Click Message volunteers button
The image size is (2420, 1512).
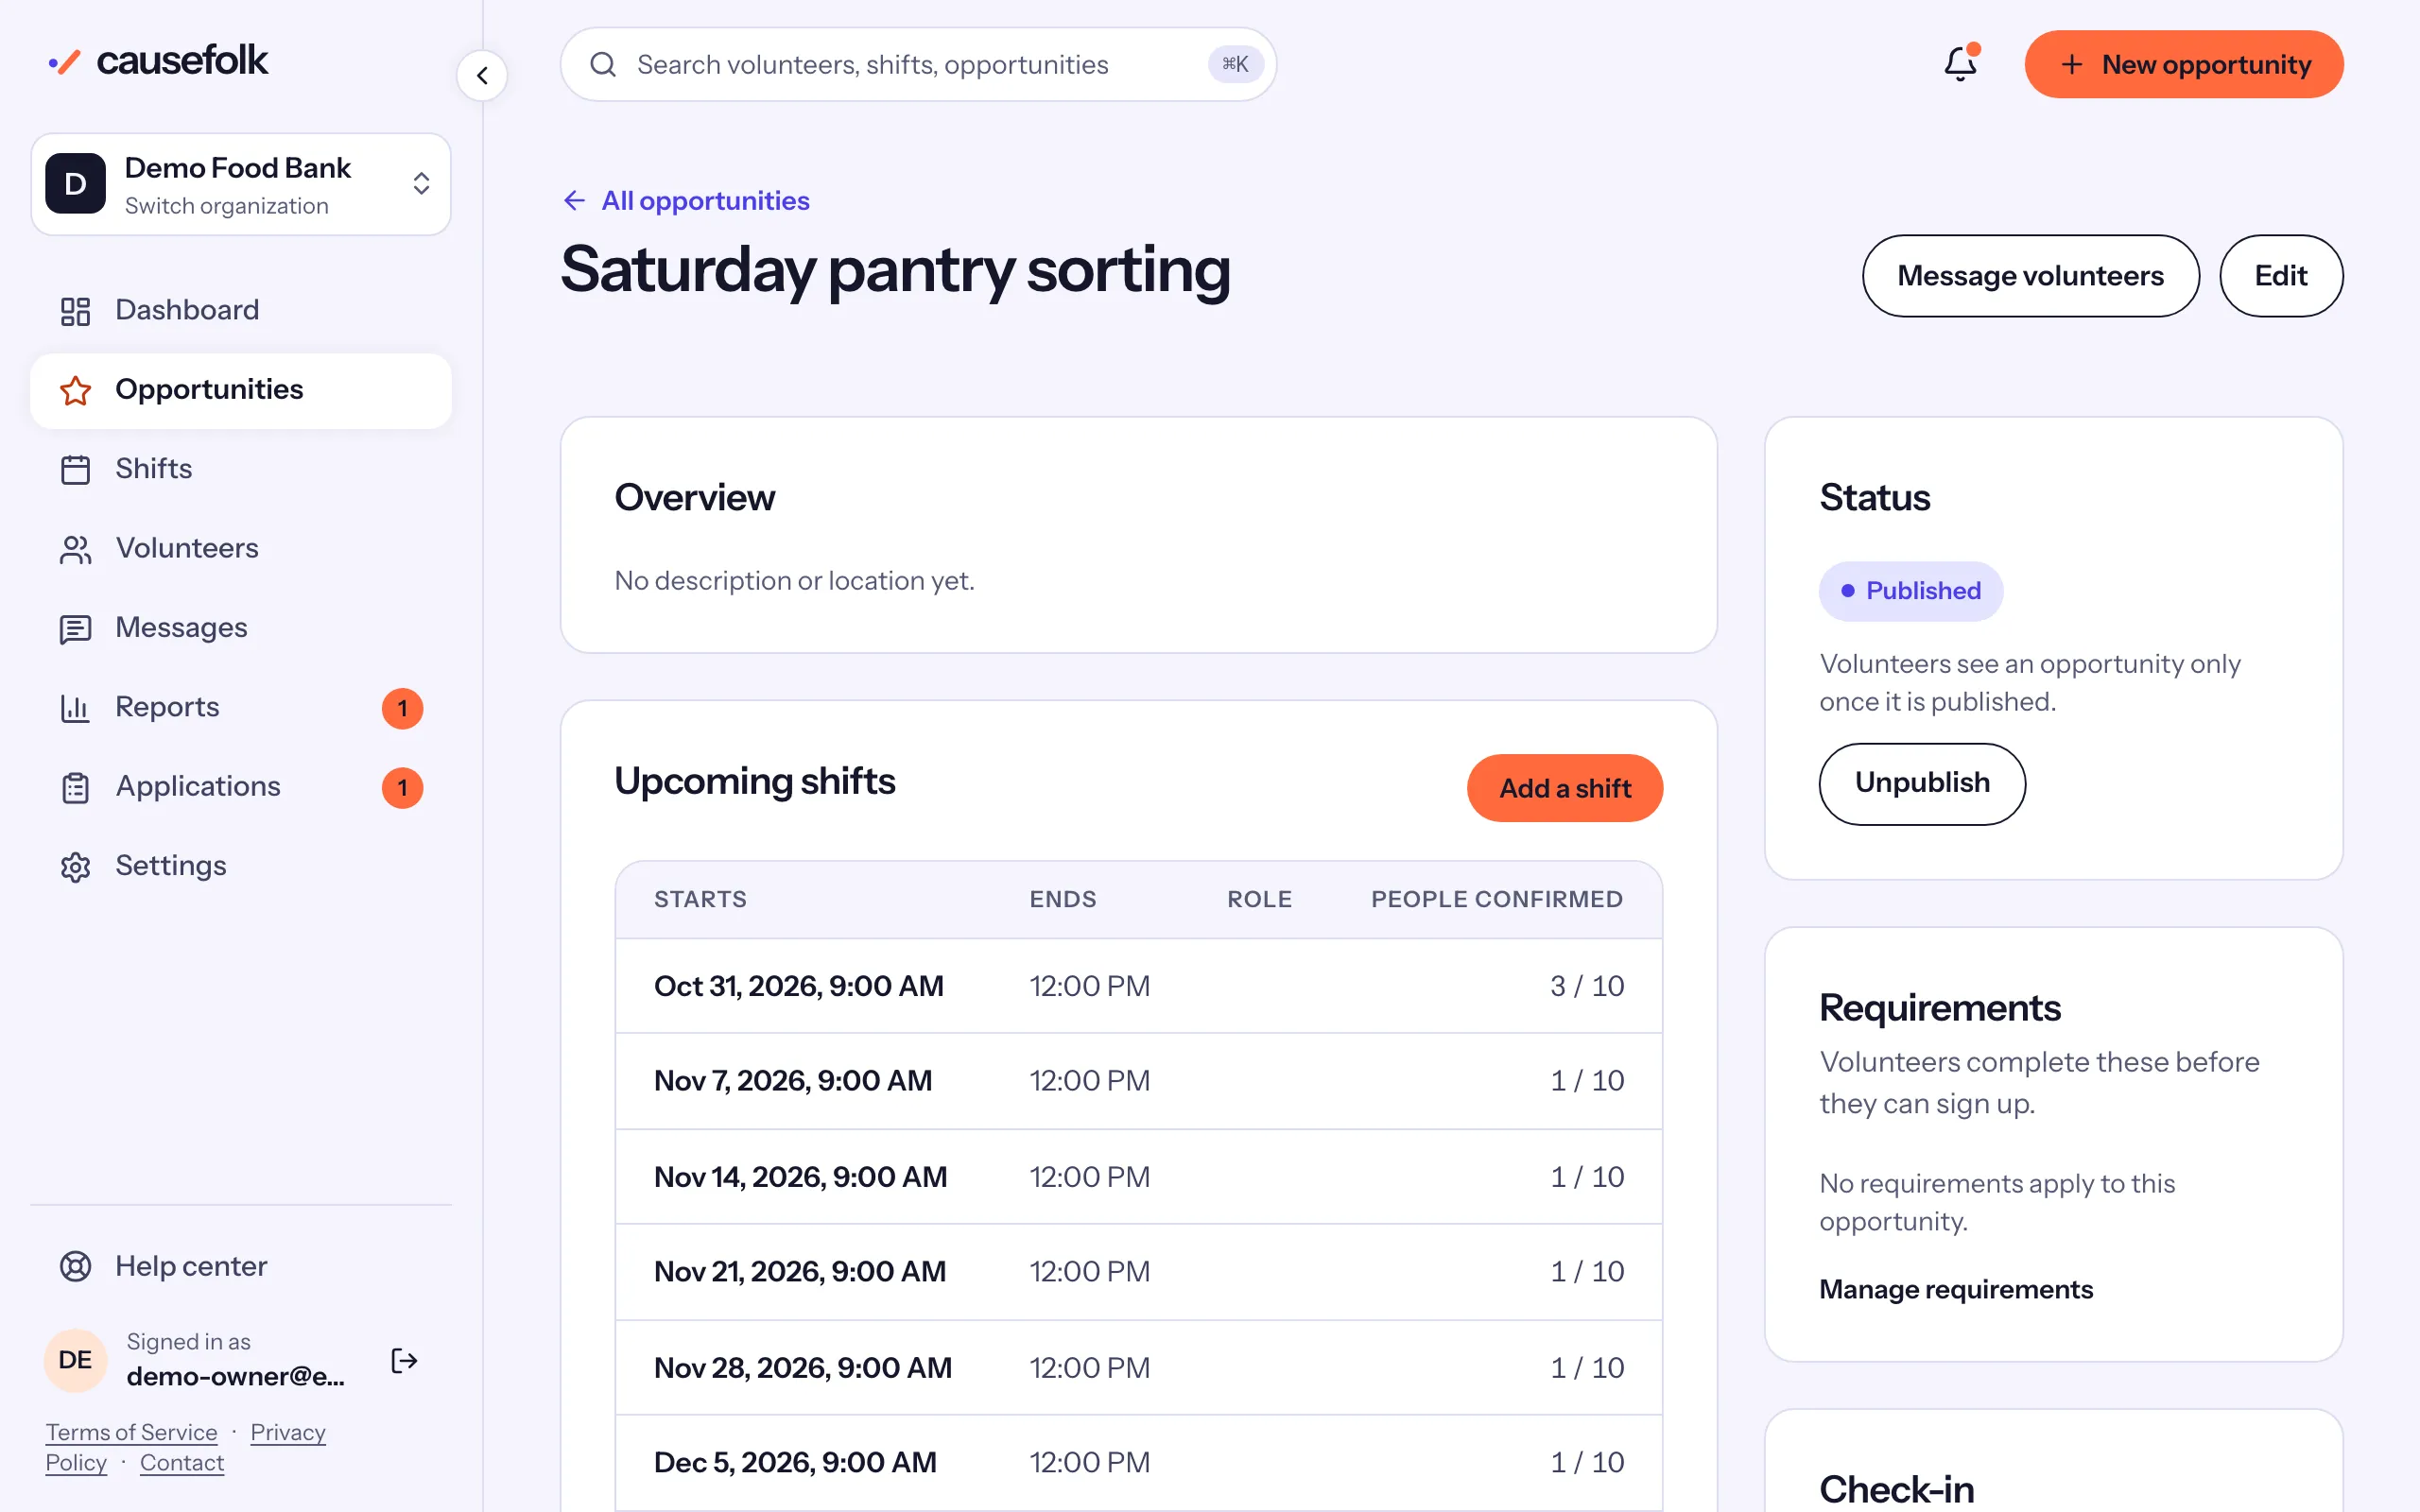(2030, 276)
